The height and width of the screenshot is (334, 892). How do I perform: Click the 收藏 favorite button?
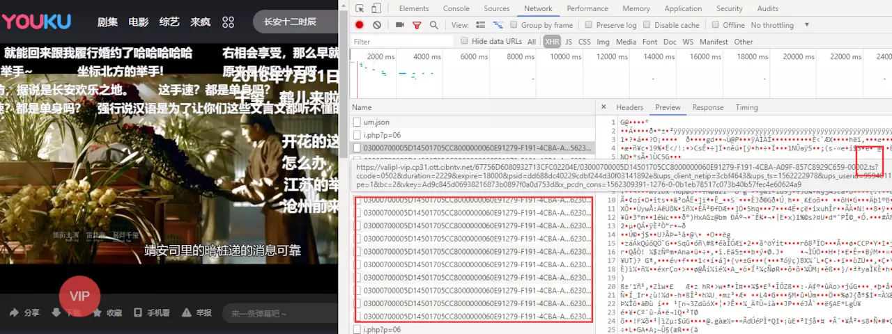tap(107, 313)
